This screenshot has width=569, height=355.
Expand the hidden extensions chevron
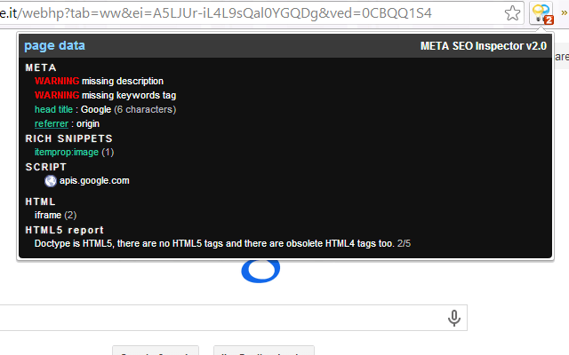click(x=564, y=13)
